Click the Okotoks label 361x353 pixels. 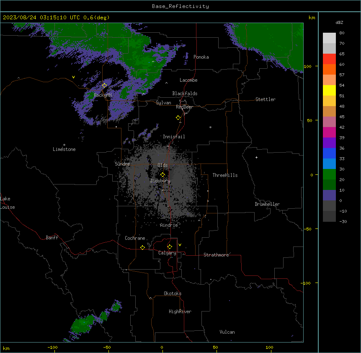173,293
